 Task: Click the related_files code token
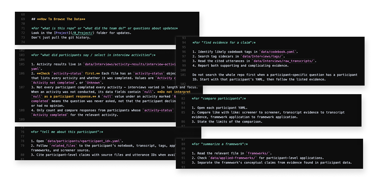pos(63,146)
